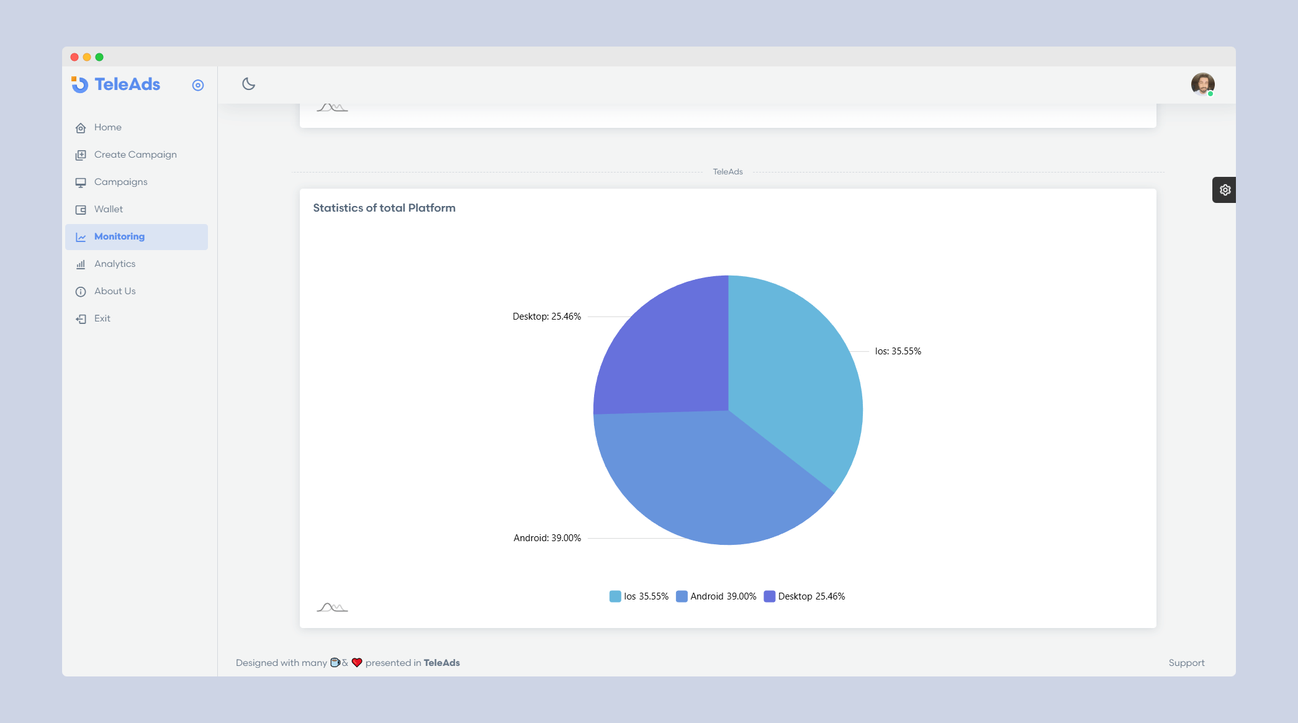The height and width of the screenshot is (723, 1298).
Task: Click the About Us info icon
Action: click(81, 292)
